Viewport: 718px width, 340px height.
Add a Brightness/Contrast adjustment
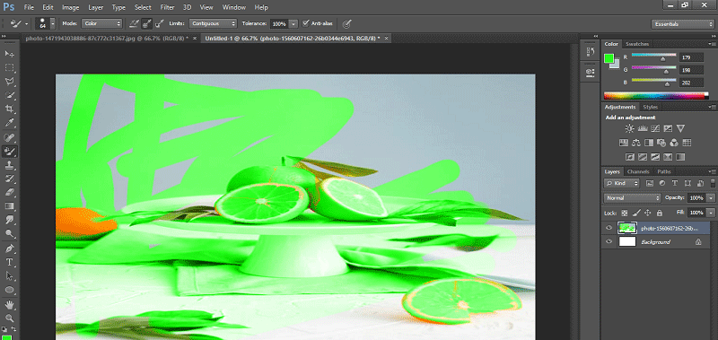[x=630, y=128]
